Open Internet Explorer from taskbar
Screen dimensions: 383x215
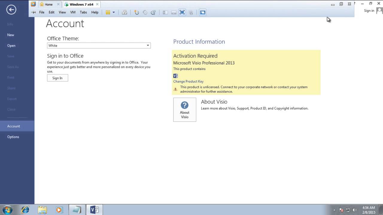coord(25,210)
